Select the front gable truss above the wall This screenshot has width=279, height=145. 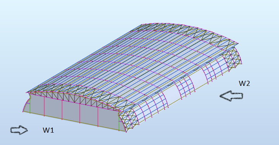tap(75, 100)
